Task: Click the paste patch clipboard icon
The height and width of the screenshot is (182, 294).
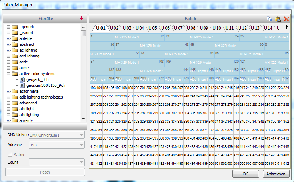Action: pyautogui.click(x=278, y=19)
